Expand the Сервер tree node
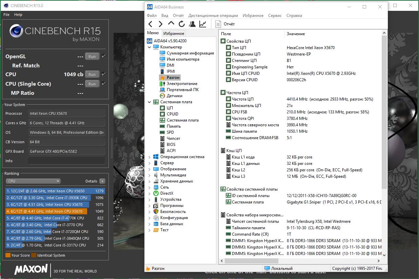 click(x=149, y=163)
